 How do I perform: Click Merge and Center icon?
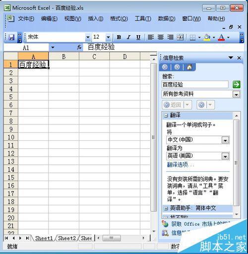point(180,37)
